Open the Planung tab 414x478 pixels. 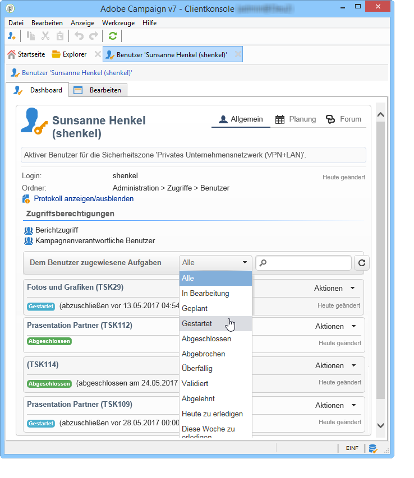pyautogui.click(x=295, y=119)
